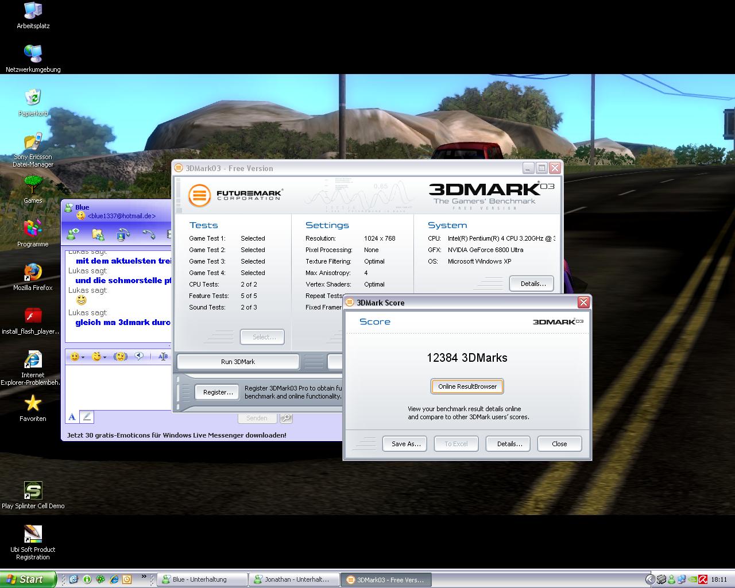Expand the emoticon smiley dropdown
Screen dimensions: 735x588
pyautogui.click(x=83, y=357)
